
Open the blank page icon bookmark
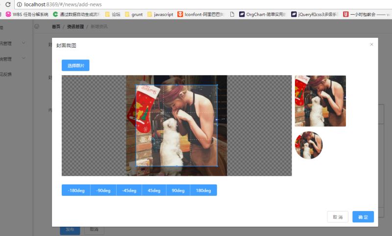point(232,14)
